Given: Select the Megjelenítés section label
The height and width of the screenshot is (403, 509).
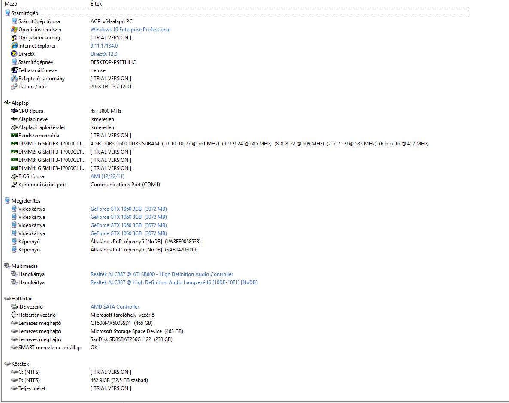Looking at the screenshot, I should (26, 201).
